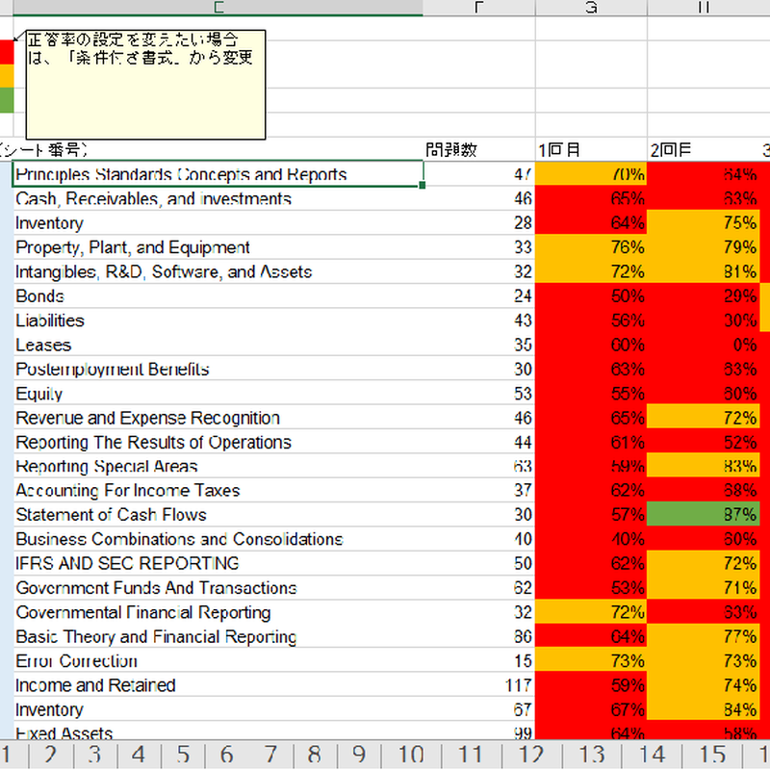Select the 'Leases' 0% second attempt cell

click(x=703, y=345)
